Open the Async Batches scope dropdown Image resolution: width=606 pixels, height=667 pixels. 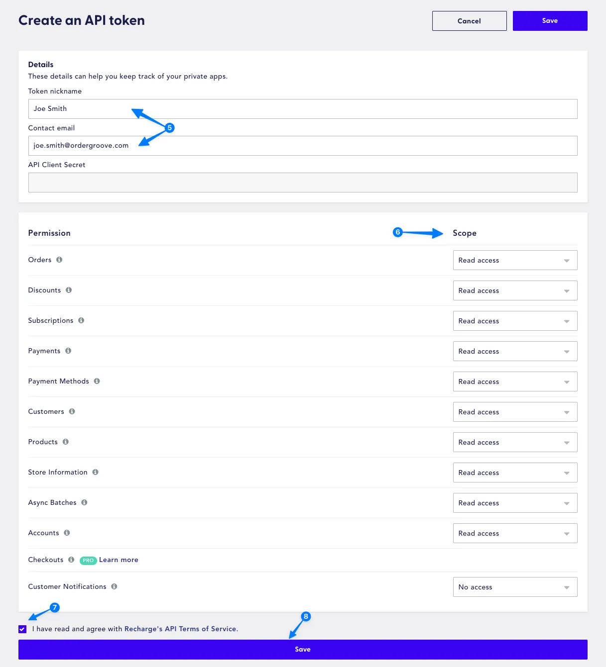515,503
